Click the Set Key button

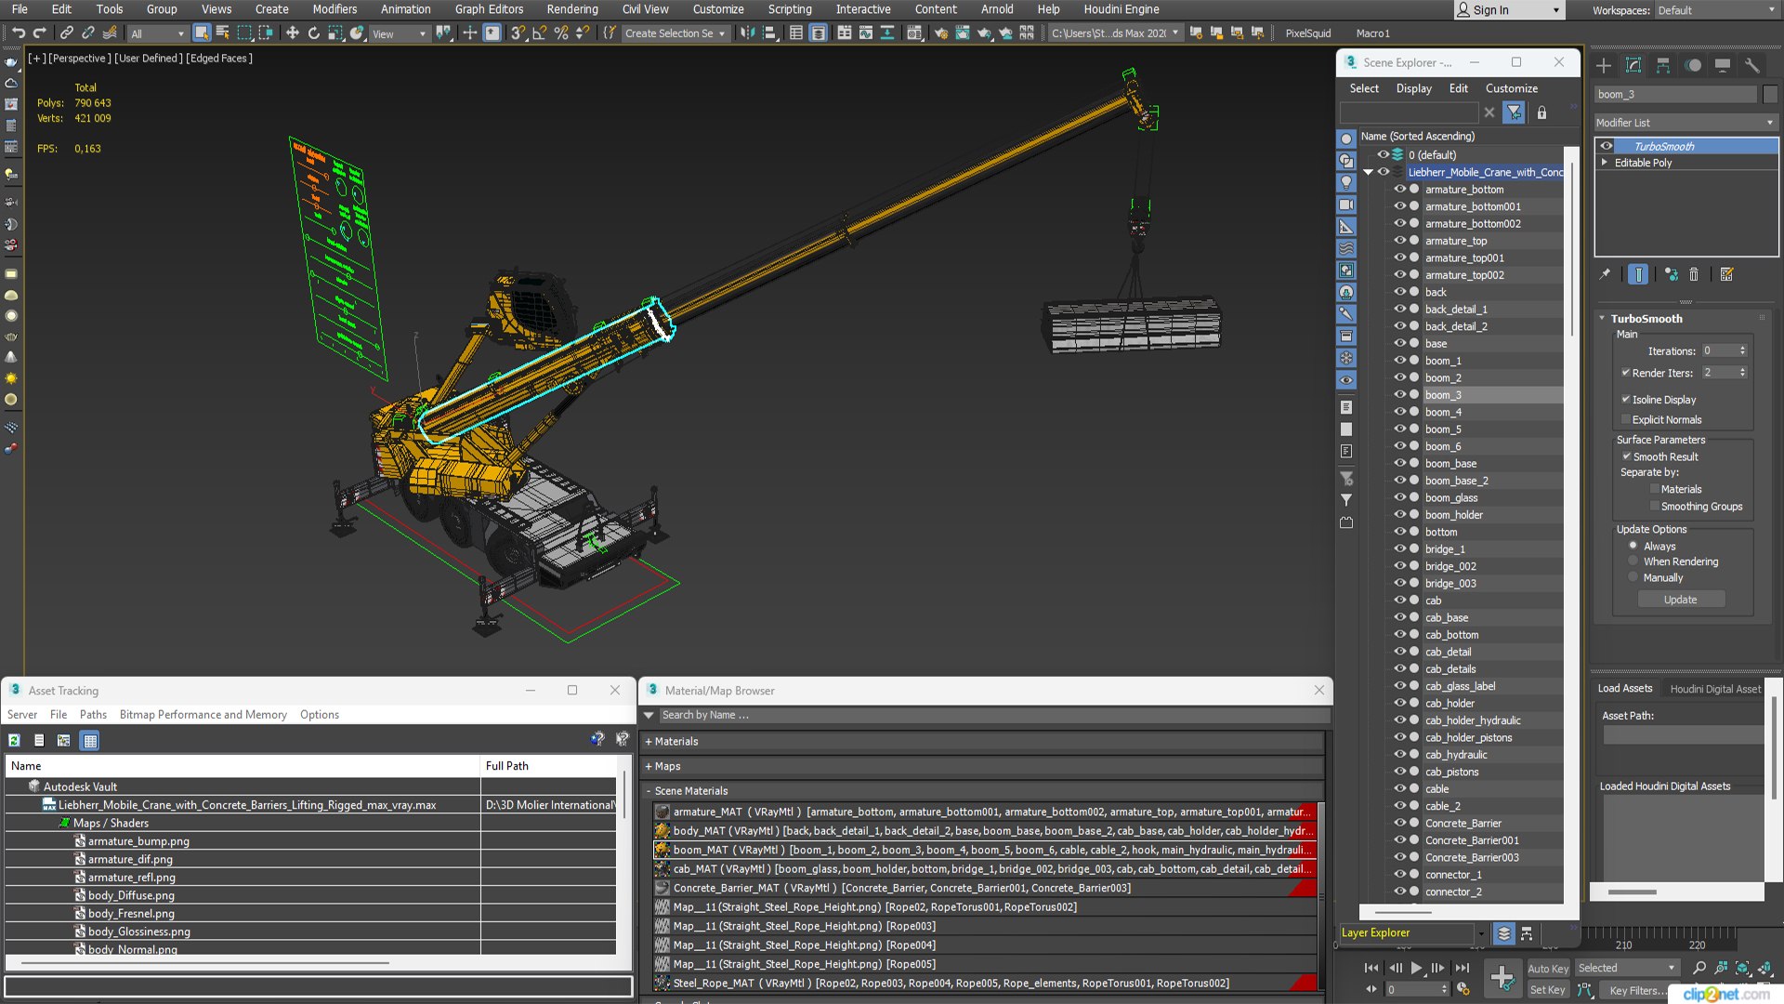coord(1548,990)
